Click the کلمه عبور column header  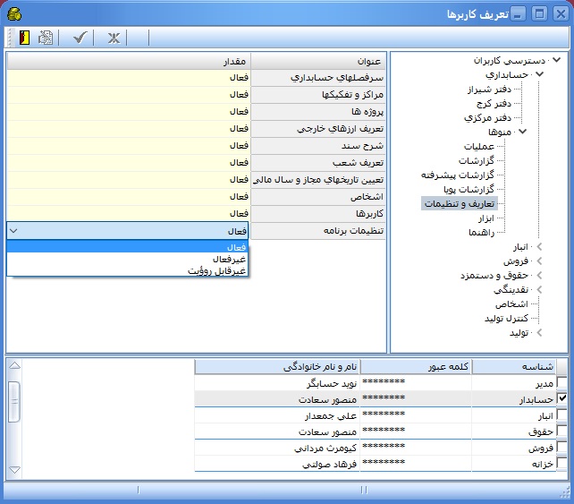click(416, 366)
